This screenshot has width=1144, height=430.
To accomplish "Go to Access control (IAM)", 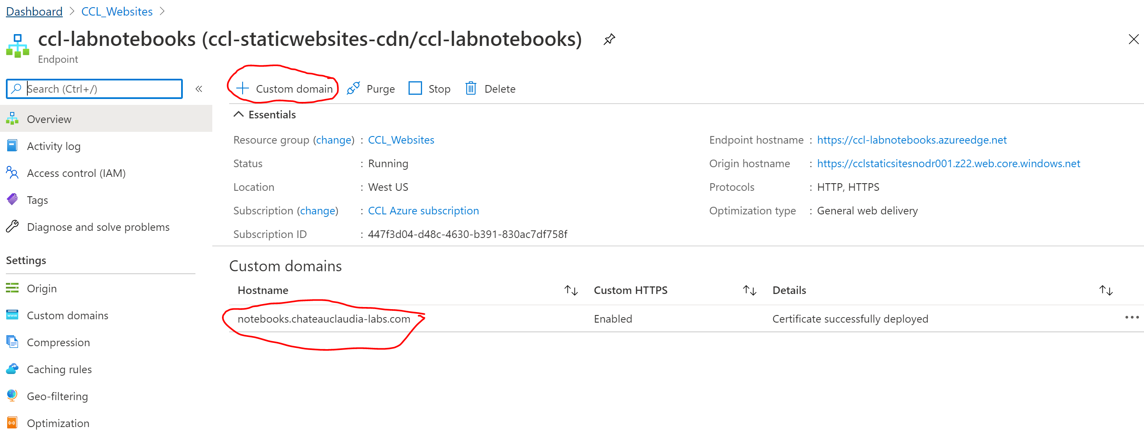I will point(76,173).
